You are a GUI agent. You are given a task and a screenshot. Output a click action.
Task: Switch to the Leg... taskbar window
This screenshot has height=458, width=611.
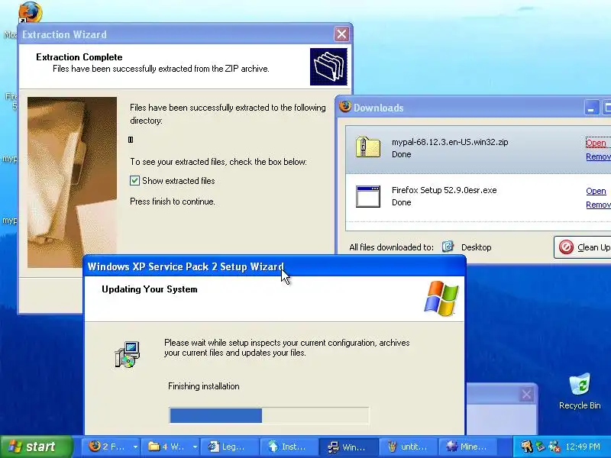[x=230, y=447]
